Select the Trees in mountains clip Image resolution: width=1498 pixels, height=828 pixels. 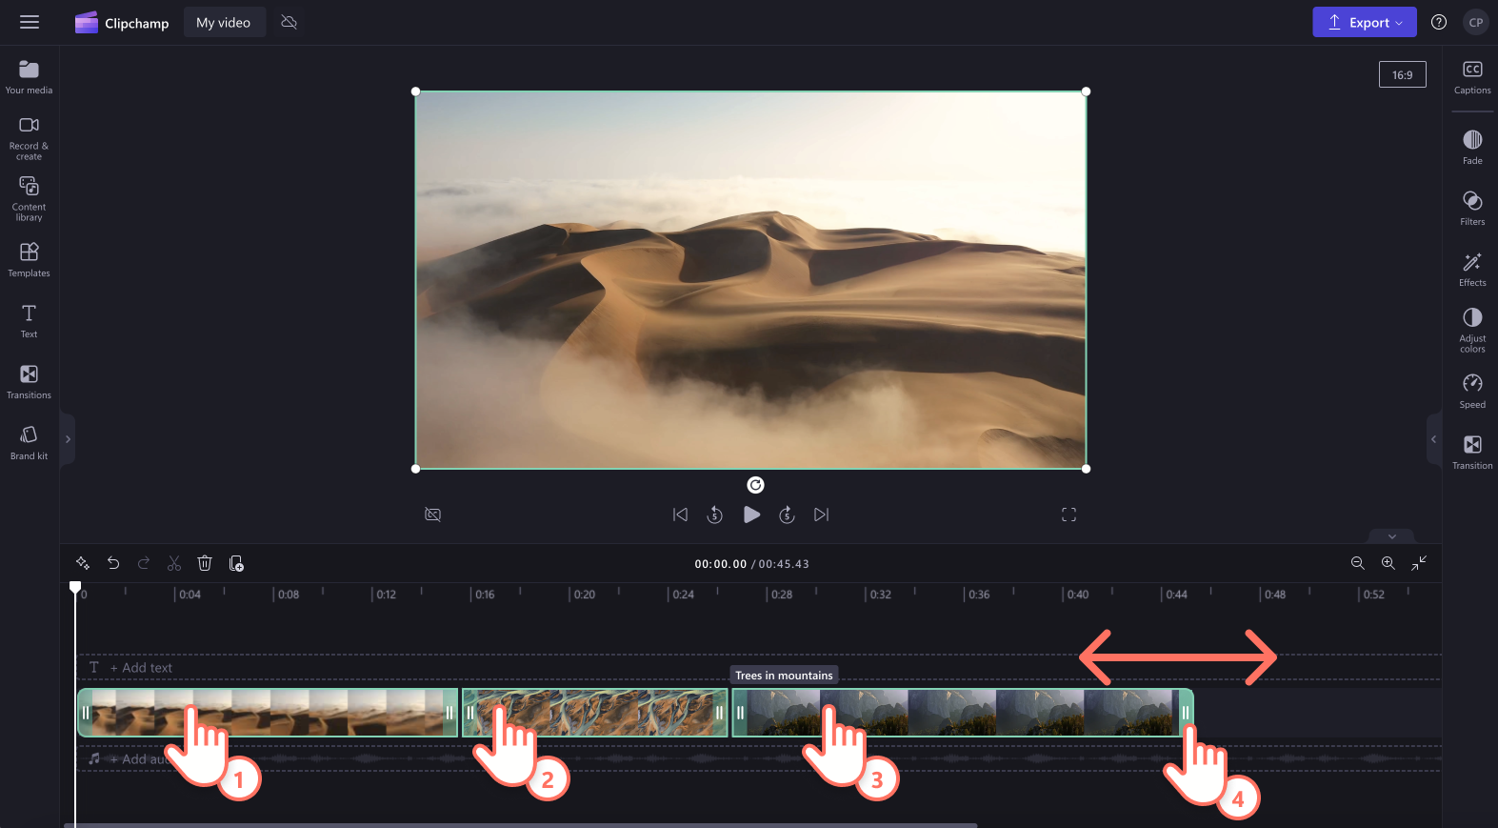[963, 713]
